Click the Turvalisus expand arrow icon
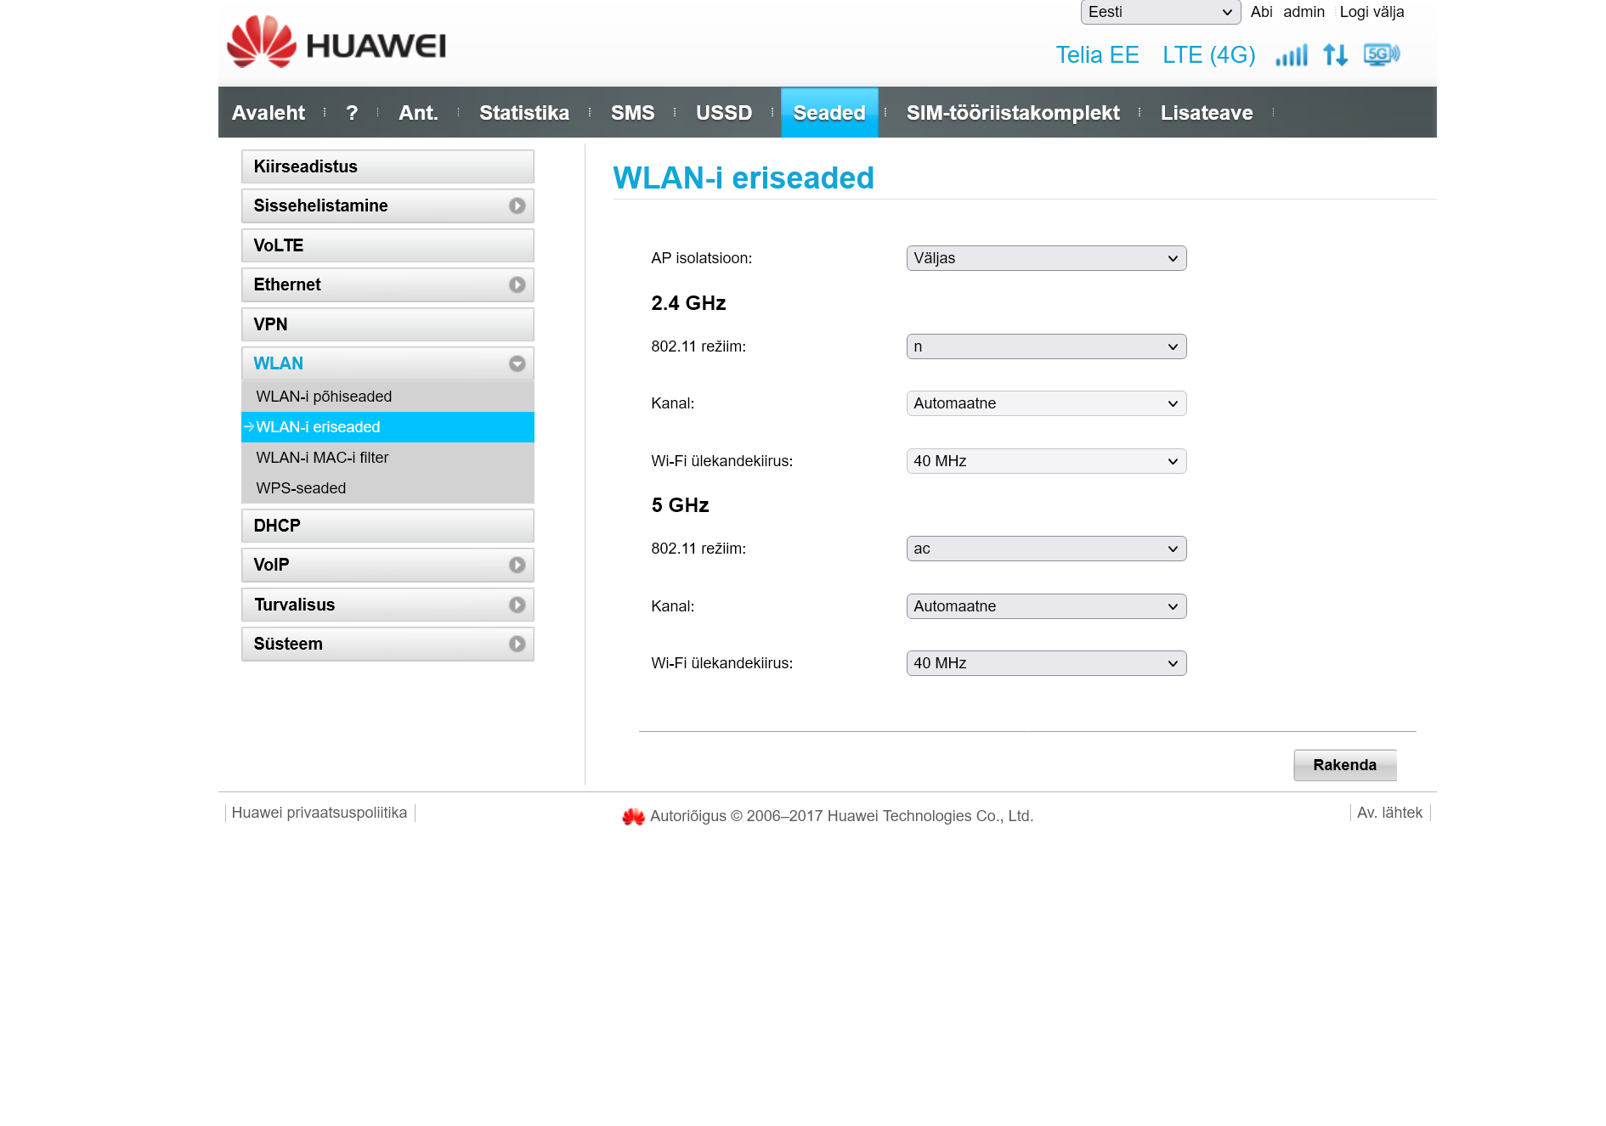This screenshot has width=1606, height=1126. pyautogui.click(x=517, y=605)
